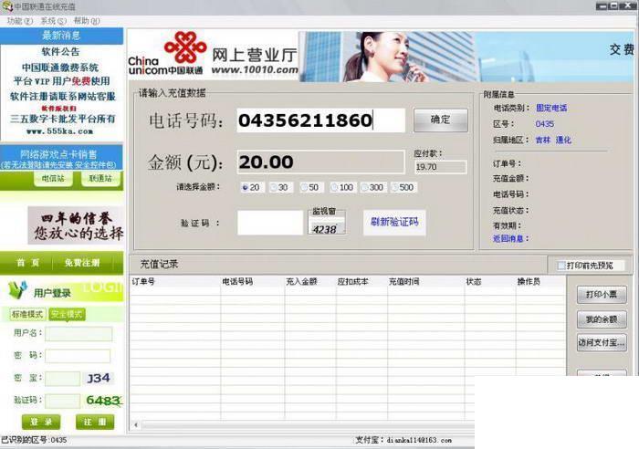Click the green 登录 button
This screenshot has height=449, width=639.
pyautogui.click(x=41, y=422)
